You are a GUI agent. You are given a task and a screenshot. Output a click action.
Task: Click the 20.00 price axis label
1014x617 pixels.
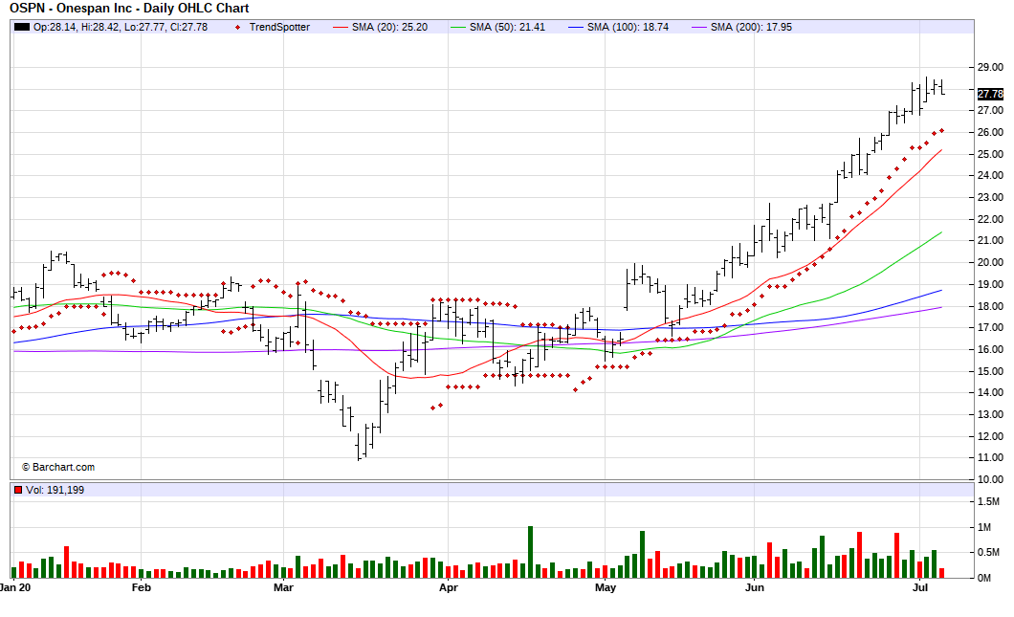tap(990, 262)
